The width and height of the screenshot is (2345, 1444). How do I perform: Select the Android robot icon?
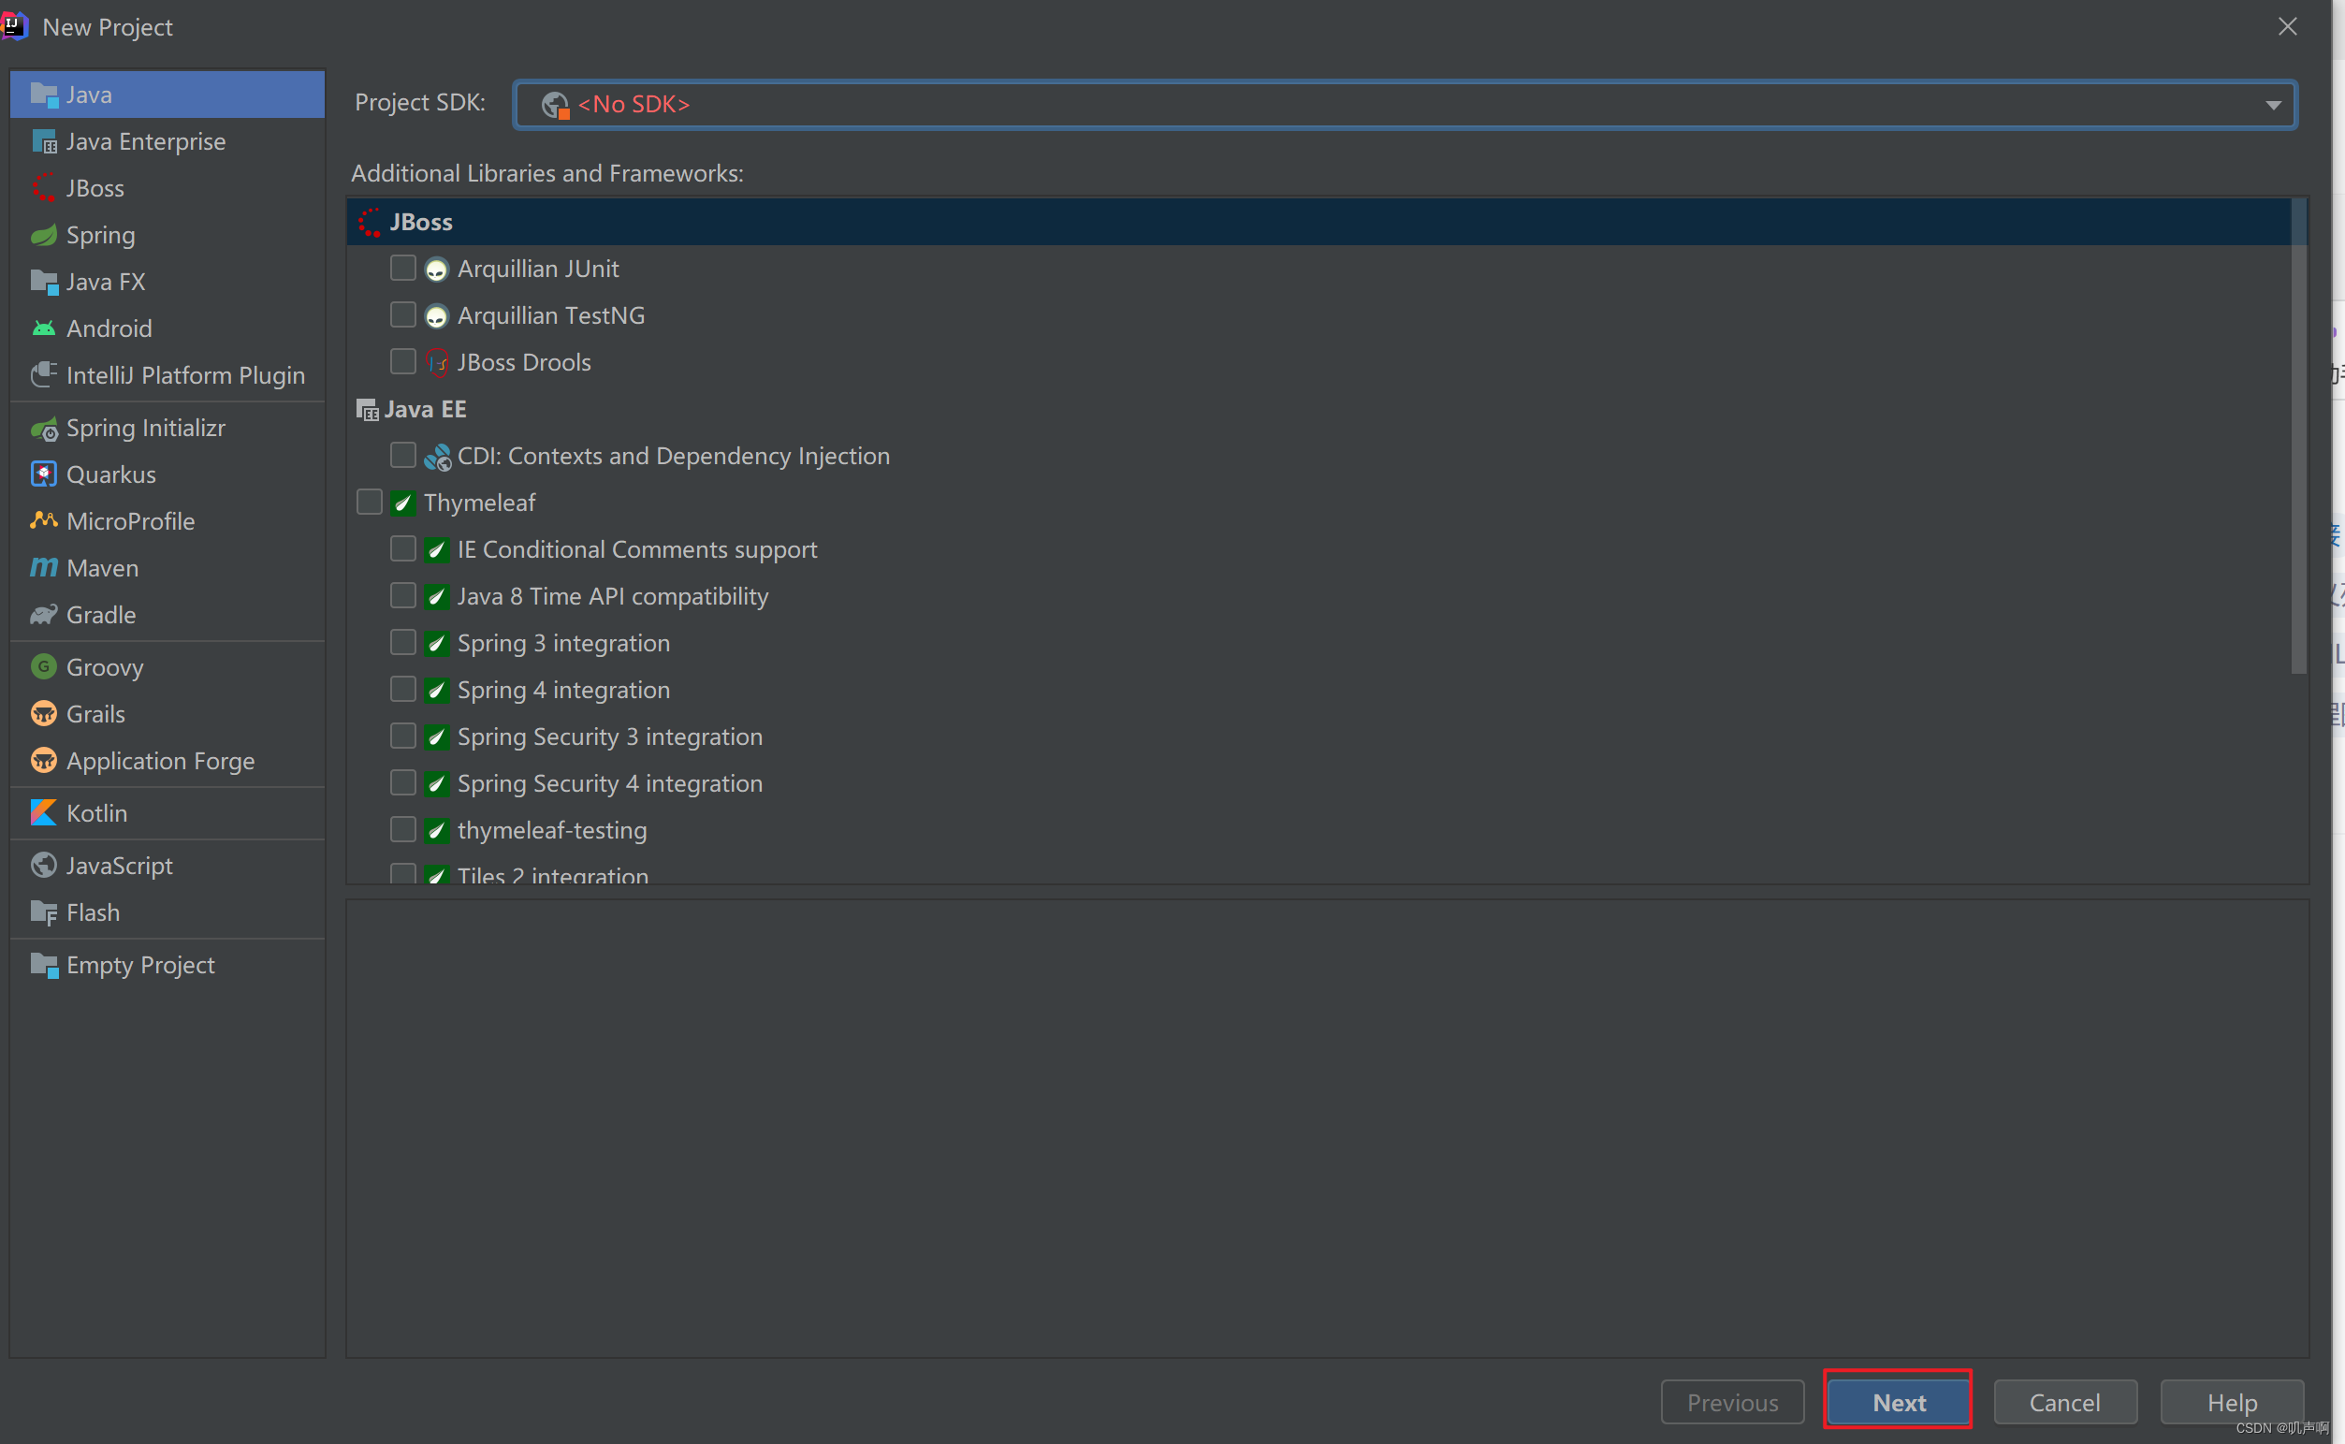click(x=44, y=328)
